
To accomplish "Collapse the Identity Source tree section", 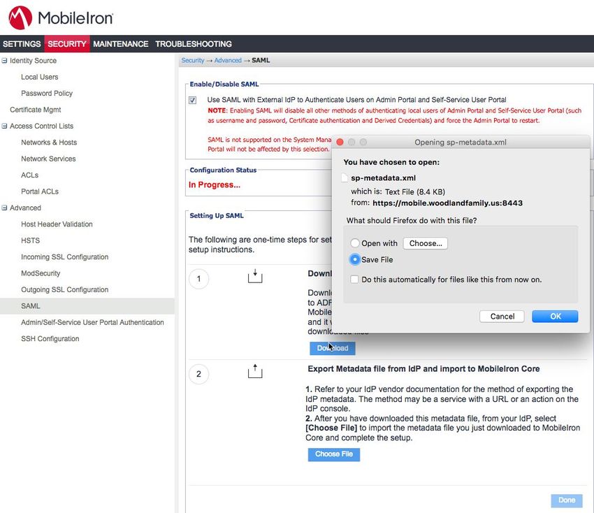I will 4,61.
